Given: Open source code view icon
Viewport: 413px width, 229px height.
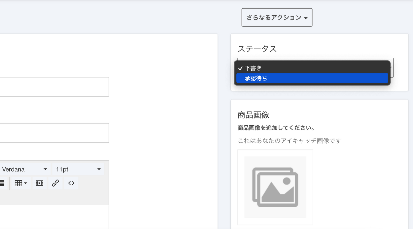Looking at the screenshot, I should pyautogui.click(x=71, y=183).
